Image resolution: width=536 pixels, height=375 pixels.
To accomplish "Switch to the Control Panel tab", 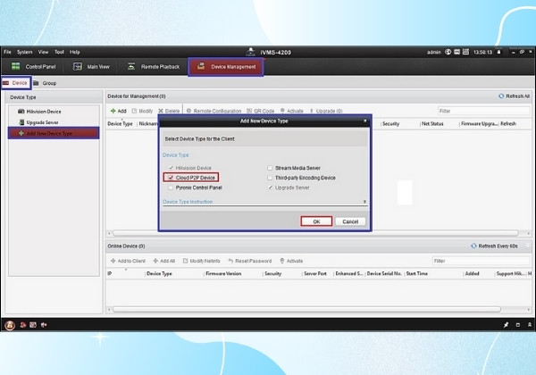I will tap(34, 67).
